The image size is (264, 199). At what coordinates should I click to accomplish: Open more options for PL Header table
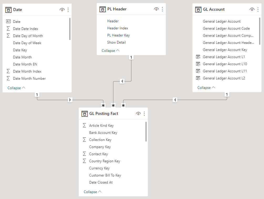pyautogui.click(x=162, y=9)
